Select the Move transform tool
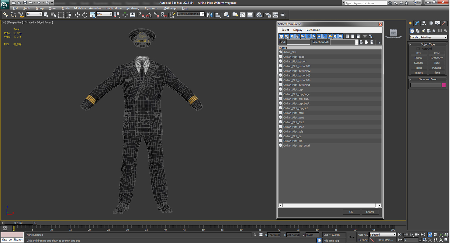The image size is (450, 243). click(77, 15)
